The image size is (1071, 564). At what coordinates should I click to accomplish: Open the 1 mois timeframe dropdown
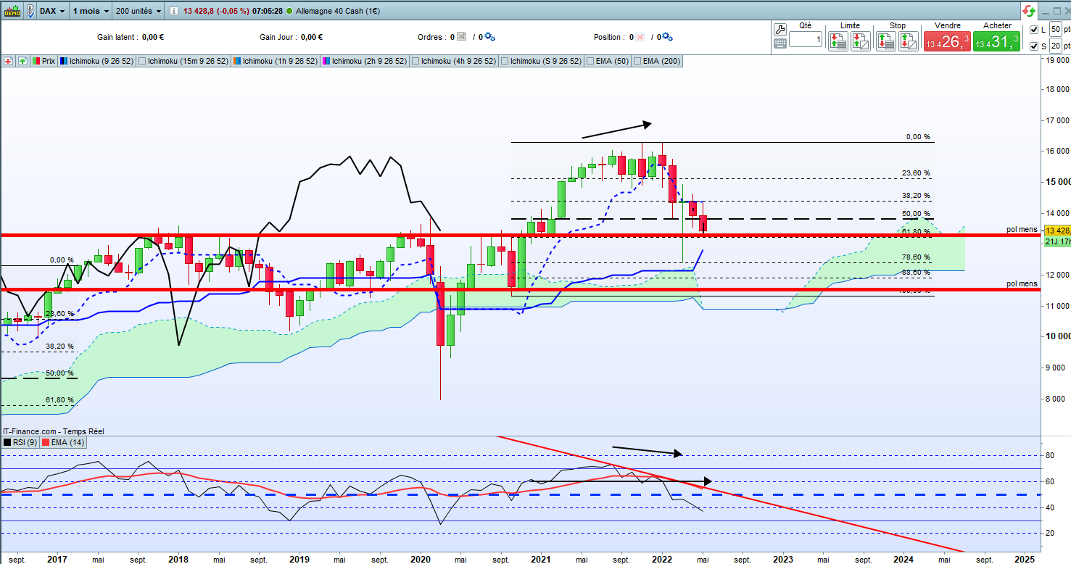[91, 12]
